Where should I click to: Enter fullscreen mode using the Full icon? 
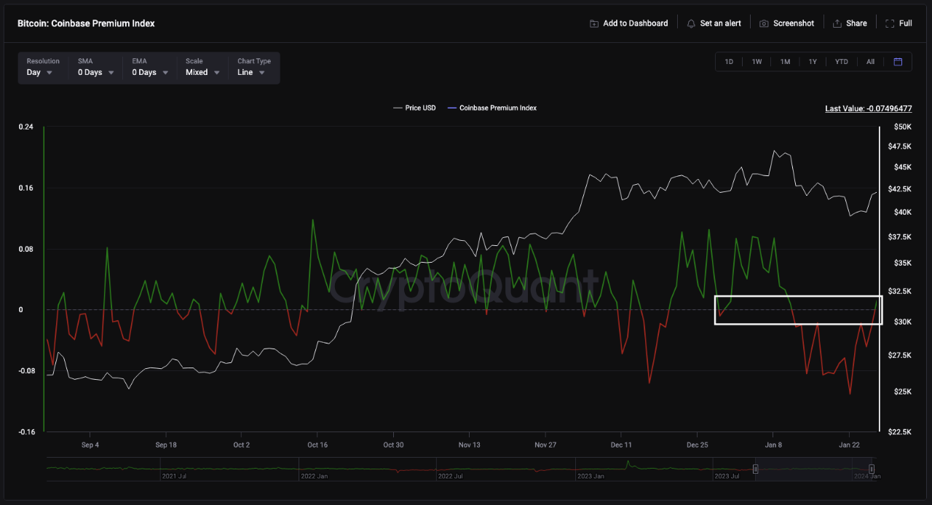coord(889,23)
